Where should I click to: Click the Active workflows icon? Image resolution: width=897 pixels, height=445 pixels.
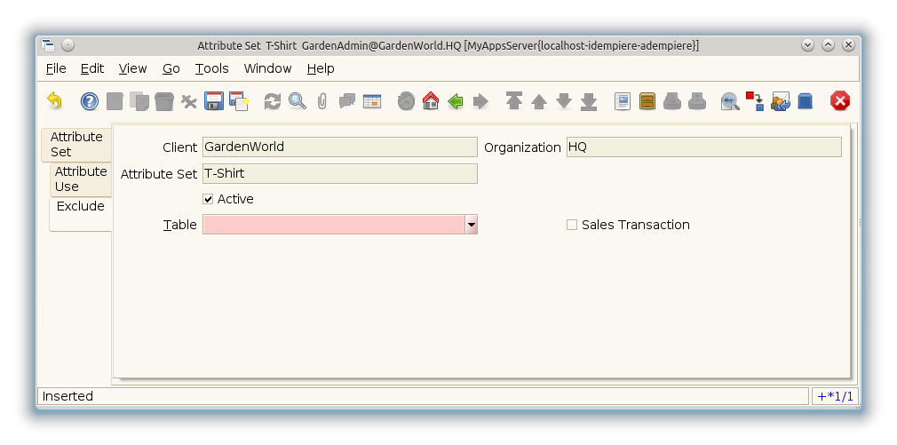[755, 101]
